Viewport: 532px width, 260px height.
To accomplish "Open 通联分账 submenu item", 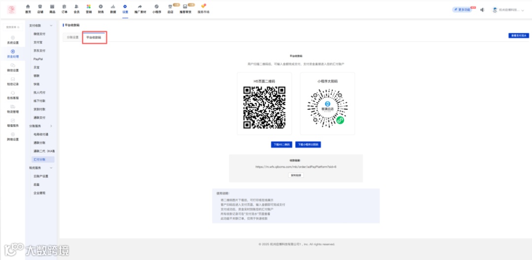I will click(x=39, y=143).
